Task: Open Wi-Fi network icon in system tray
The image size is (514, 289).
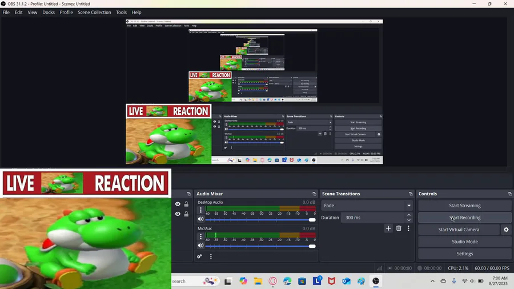Action: [x=464, y=281]
